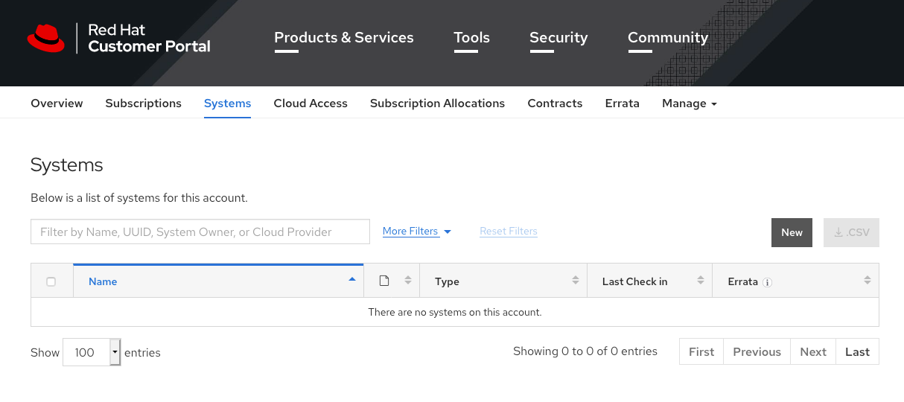Select the Systems tab
904x402 pixels.
click(x=227, y=103)
